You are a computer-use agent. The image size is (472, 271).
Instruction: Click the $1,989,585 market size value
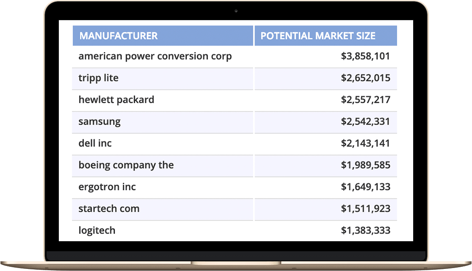[x=365, y=165]
